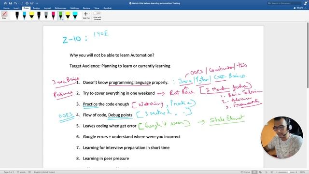Open the Customize Quick Access Toolbar dropdown
The height and width of the screenshot is (174, 309).
(37, 3)
